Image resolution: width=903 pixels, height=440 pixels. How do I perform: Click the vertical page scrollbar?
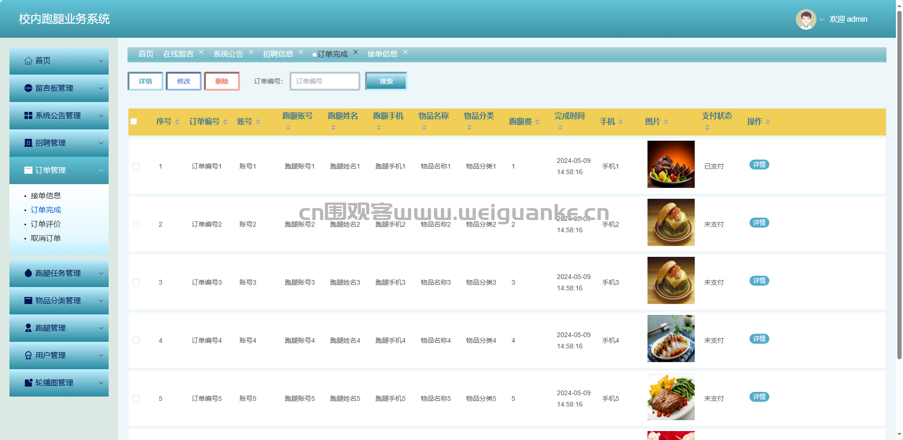point(899,189)
